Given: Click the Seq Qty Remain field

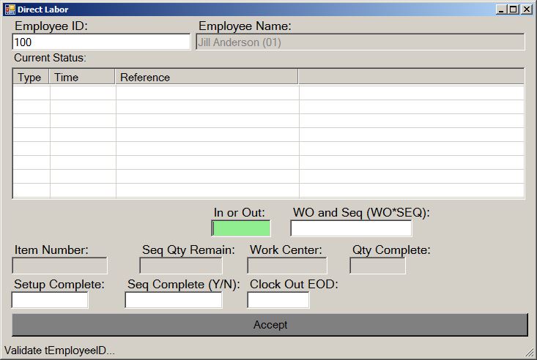Looking at the screenshot, I should [181, 266].
